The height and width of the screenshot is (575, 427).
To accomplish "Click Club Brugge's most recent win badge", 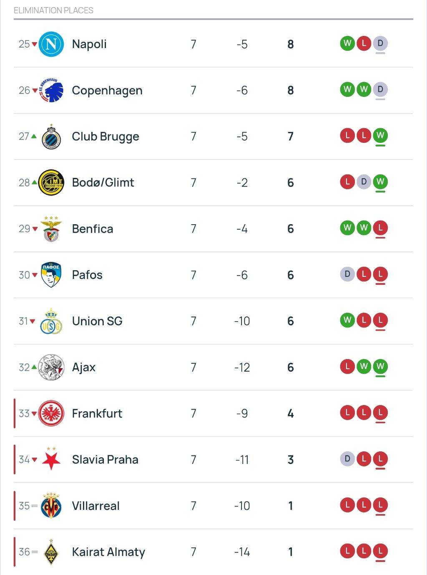I will click(380, 135).
